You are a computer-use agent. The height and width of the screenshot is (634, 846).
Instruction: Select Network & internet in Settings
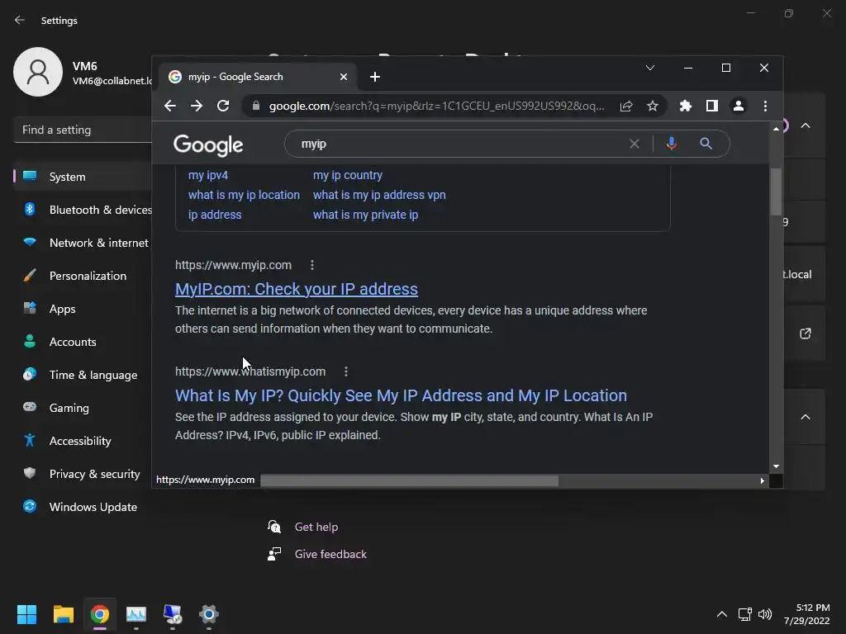(83, 244)
